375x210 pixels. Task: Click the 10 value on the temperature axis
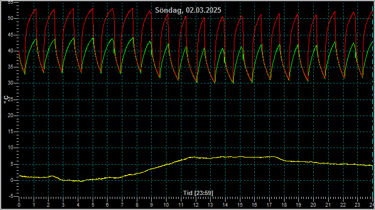pyautogui.click(x=10, y=148)
